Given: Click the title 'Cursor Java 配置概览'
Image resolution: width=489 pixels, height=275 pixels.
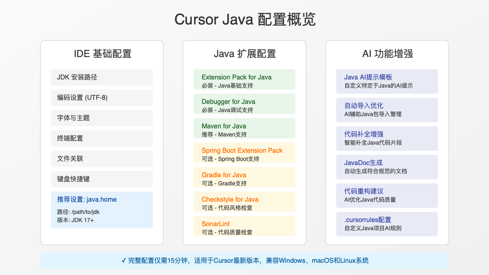Looking at the screenshot, I should point(244,20).
